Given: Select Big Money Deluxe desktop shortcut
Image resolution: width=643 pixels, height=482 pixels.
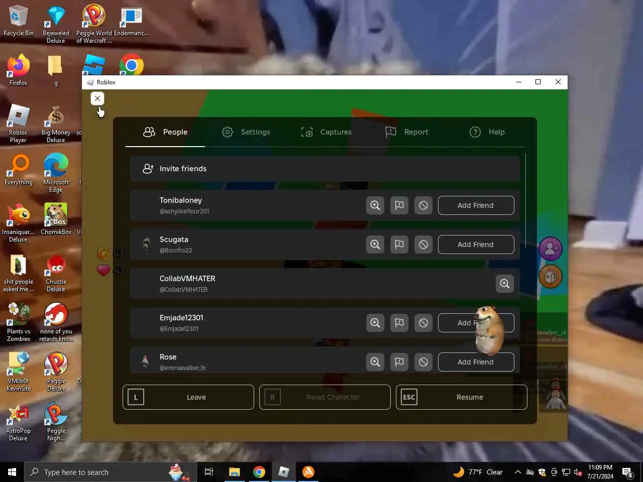Looking at the screenshot, I should pyautogui.click(x=56, y=124).
